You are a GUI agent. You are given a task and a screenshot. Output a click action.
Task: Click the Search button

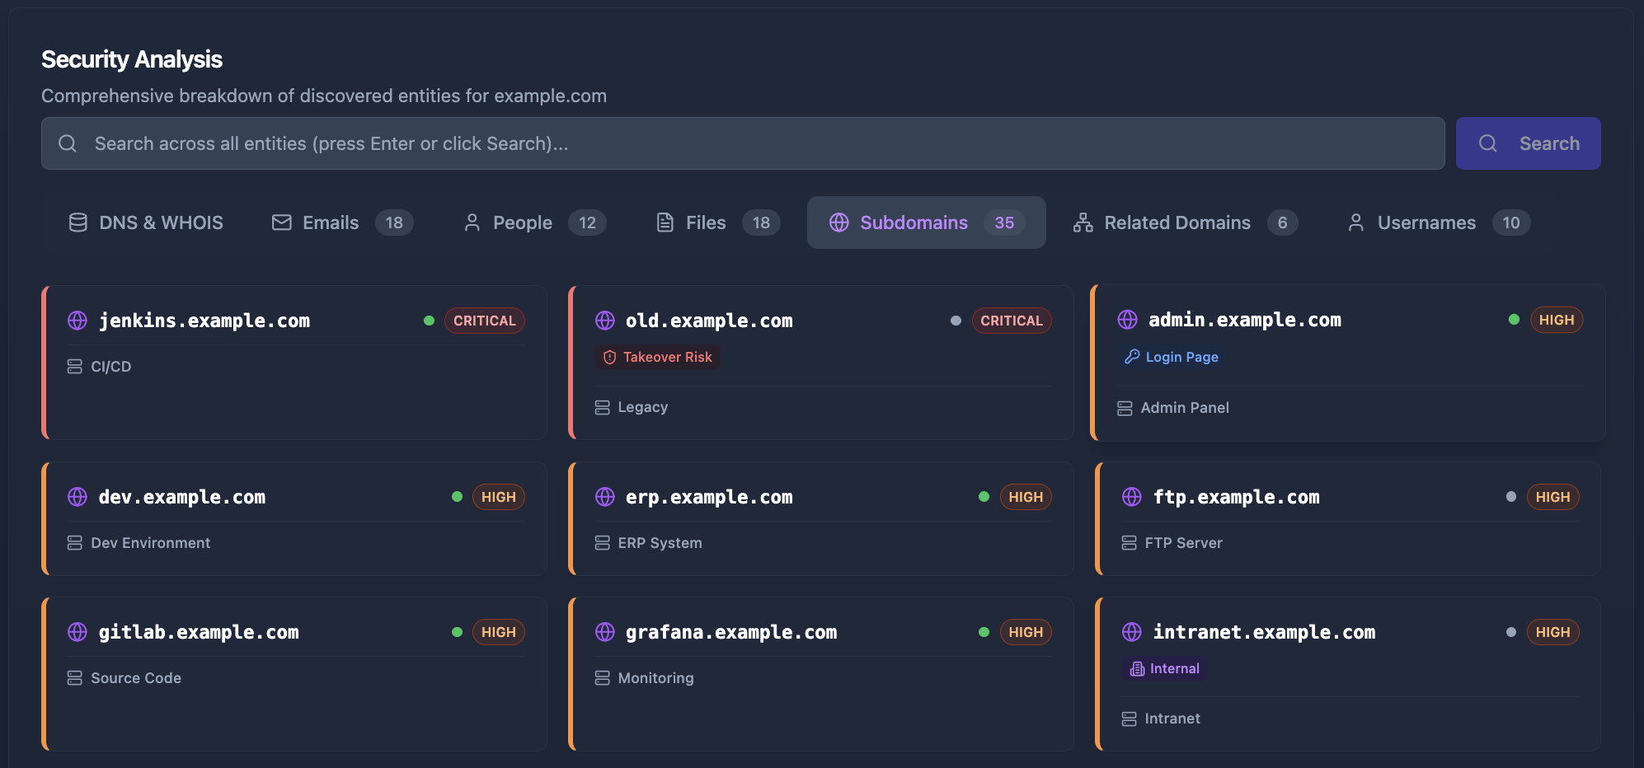(1528, 143)
